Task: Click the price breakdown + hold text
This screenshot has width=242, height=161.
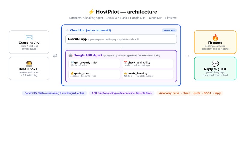Action: pos(215,75)
